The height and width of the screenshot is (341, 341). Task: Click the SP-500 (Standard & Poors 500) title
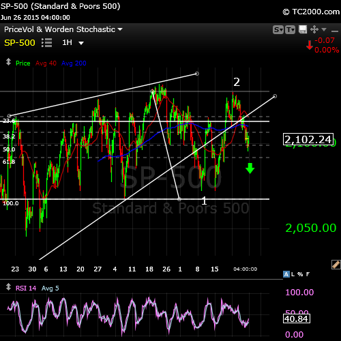60,6
